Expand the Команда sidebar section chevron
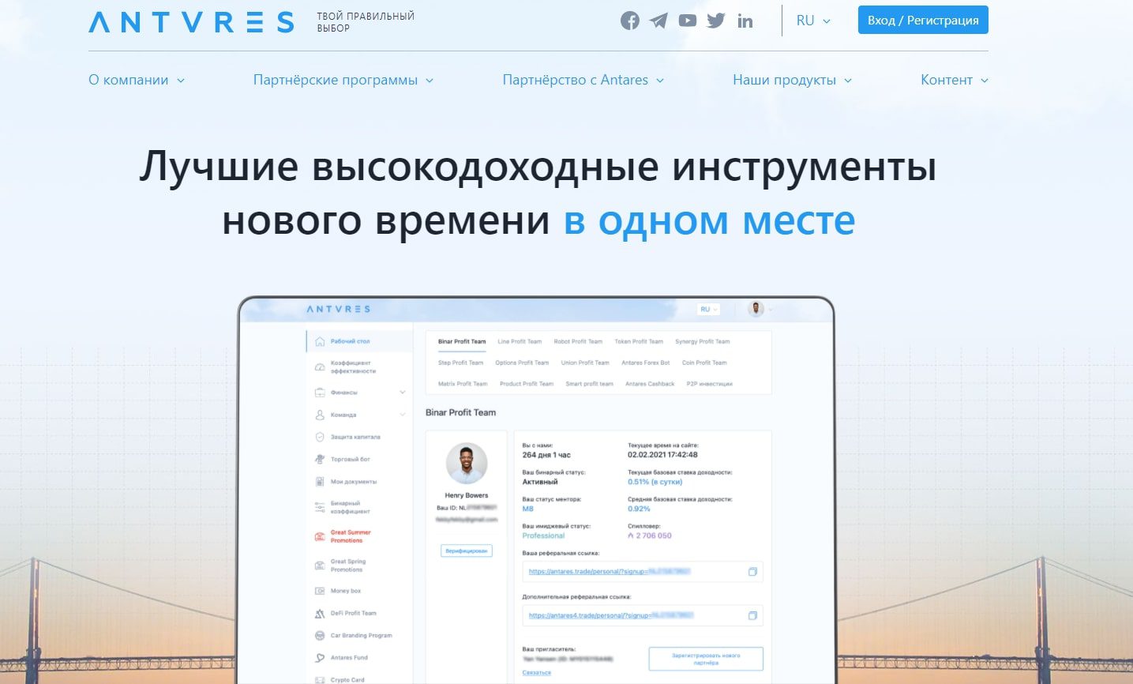Viewport: 1133px width, 684px height. coord(402,415)
